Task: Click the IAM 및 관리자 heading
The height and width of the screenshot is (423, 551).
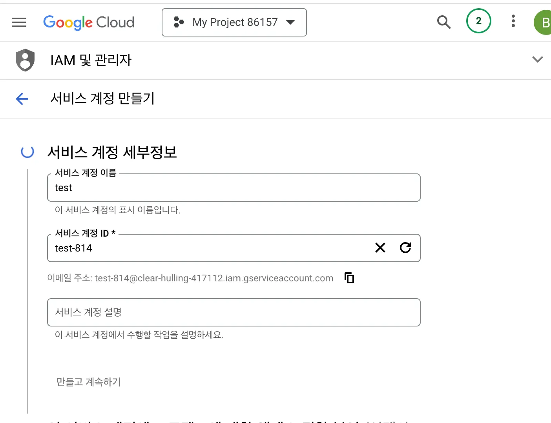Action: coord(91,60)
